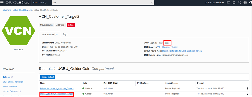Open the user profile avatar icon
Screen dimensions: 252x97
point(250,3)
